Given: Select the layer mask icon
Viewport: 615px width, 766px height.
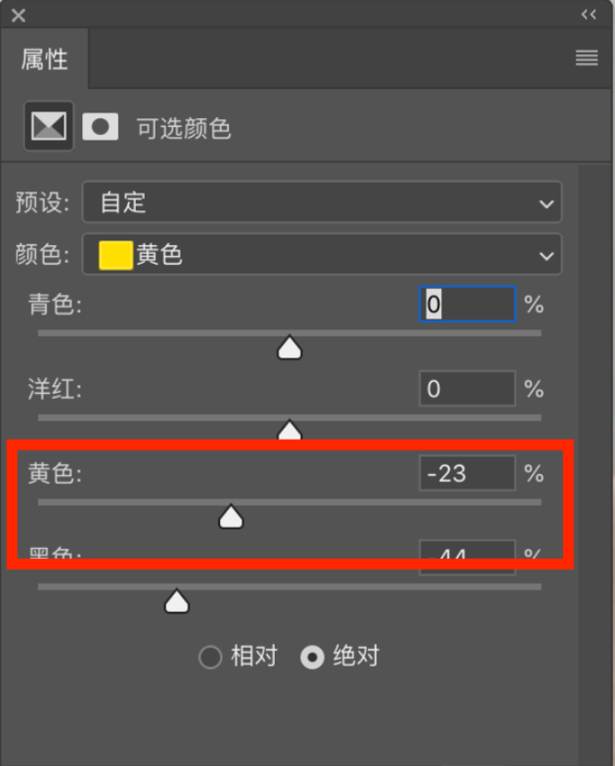Looking at the screenshot, I should point(100,127).
